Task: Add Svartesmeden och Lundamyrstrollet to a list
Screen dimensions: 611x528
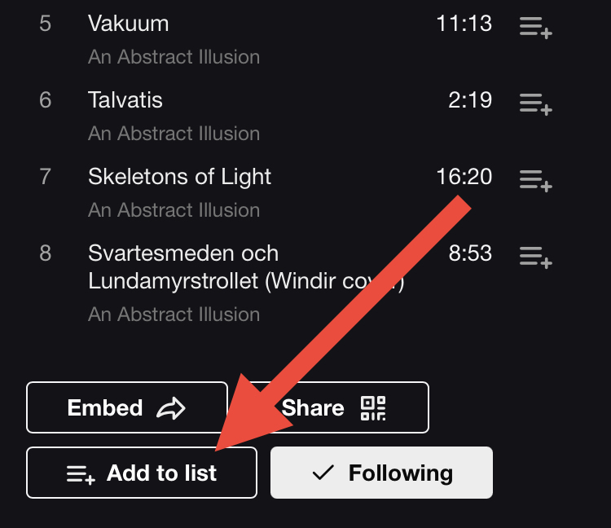Action: [535, 257]
